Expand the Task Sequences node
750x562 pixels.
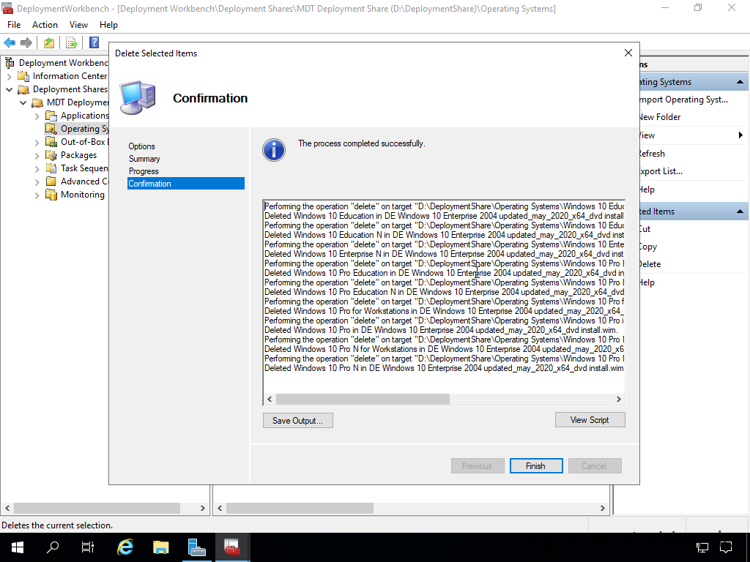click(37, 169)
